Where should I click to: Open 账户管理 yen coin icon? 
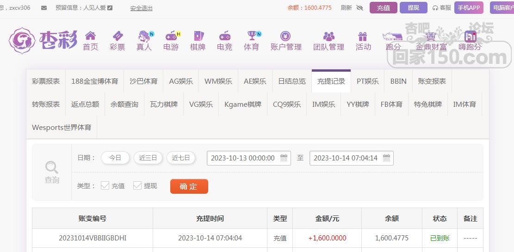tap(285, 36)
